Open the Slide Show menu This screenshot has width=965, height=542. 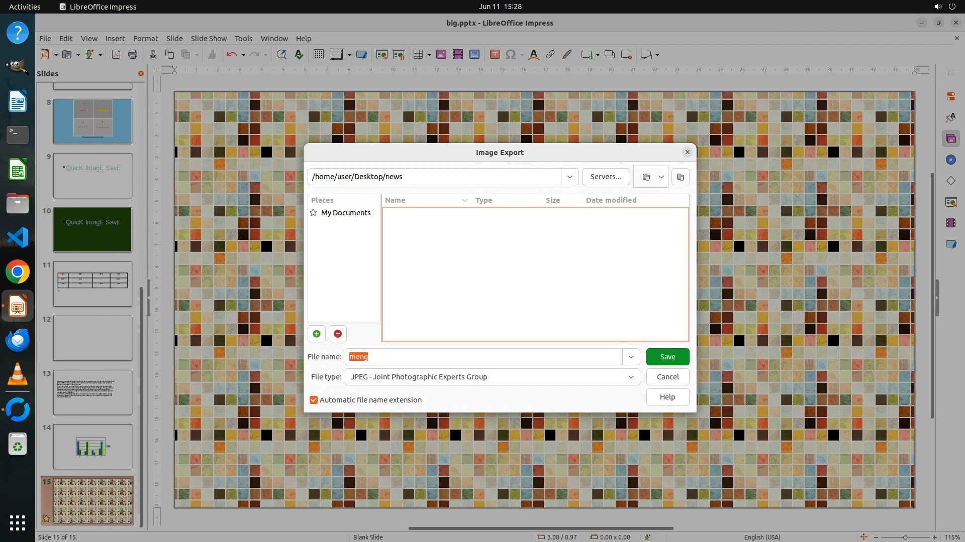tap(209, 39)
